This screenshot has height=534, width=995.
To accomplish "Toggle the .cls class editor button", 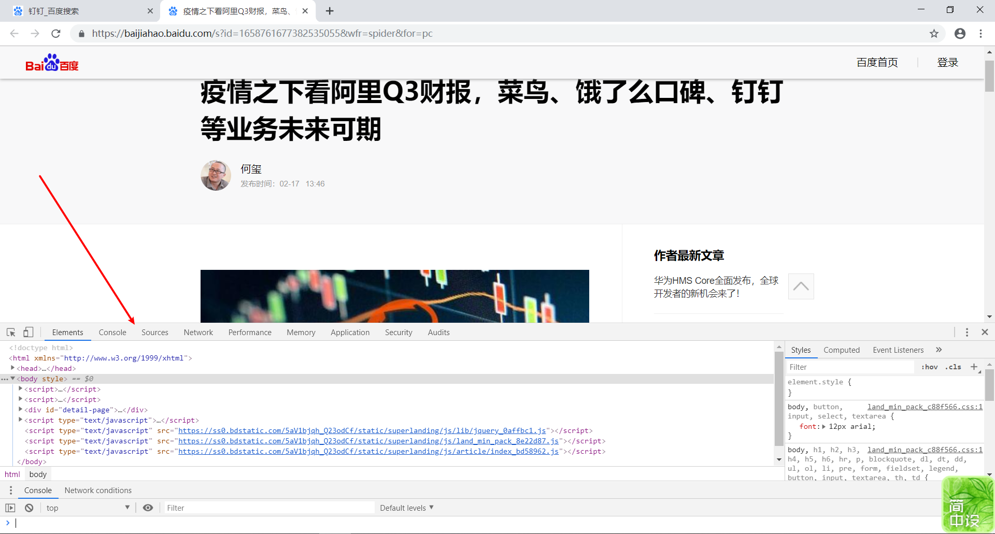I will click(x=953, y=367).
